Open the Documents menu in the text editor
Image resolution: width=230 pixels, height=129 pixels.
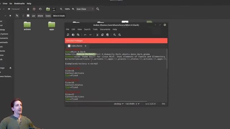point(105,29)
